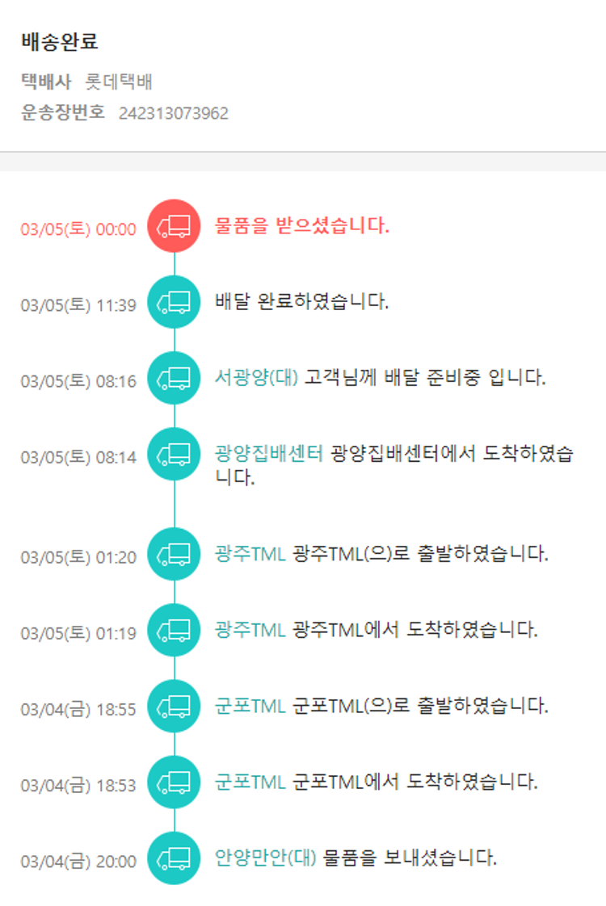Open the 광양집배센터 location link

[268, 453]
